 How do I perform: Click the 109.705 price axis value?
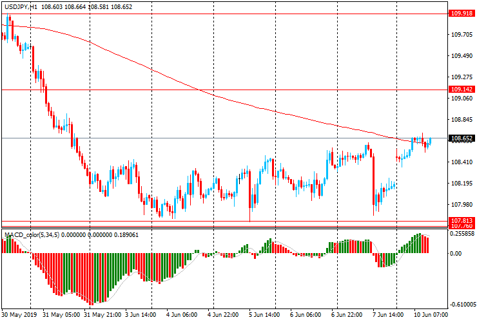pyautogui.click(x=462, y=35)
